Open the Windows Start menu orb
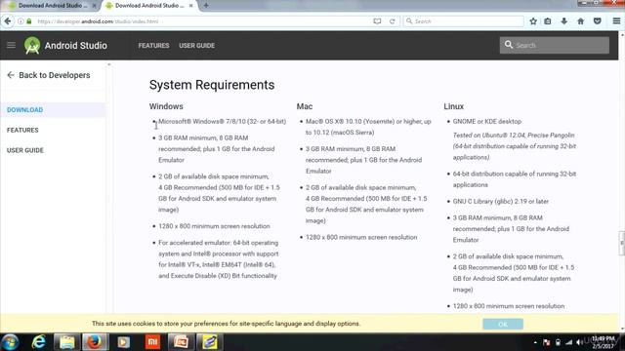 (10, 342)
